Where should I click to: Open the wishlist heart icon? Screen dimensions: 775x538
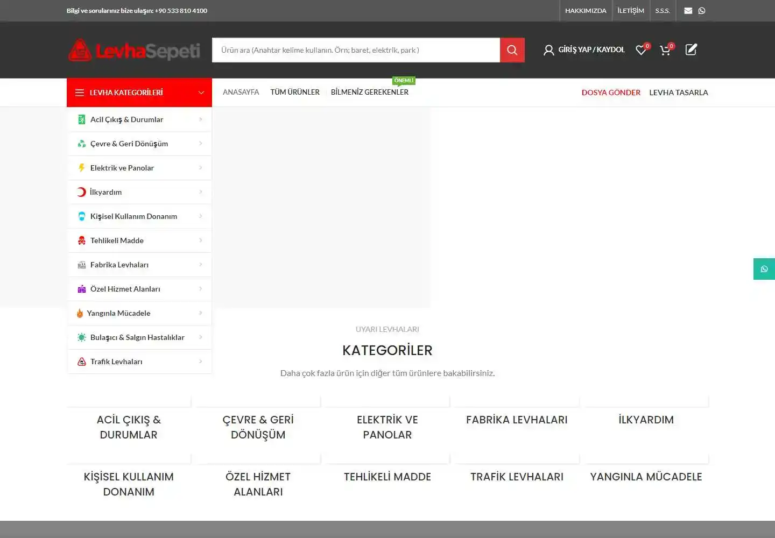coord(641,50)
